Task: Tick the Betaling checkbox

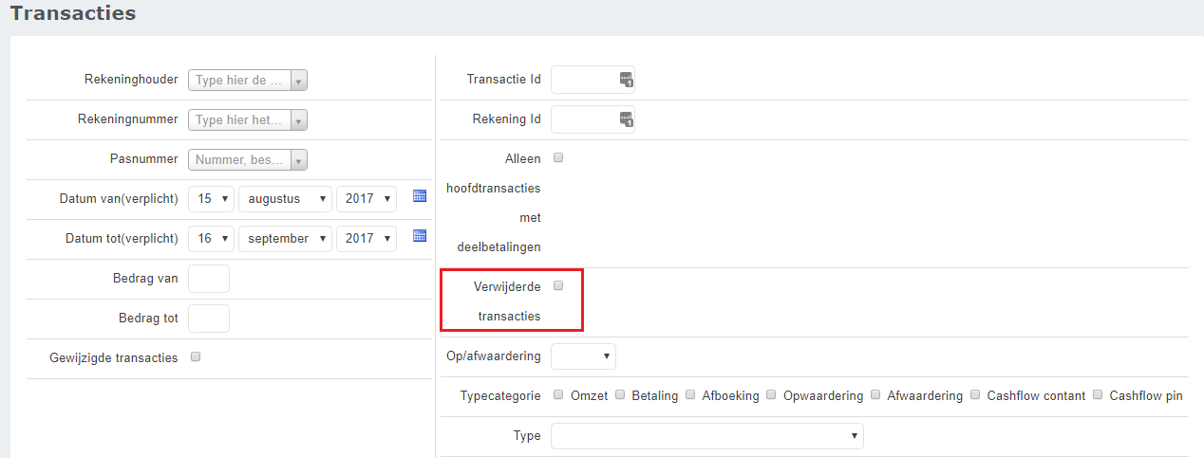Action: (x=620, y=394)
